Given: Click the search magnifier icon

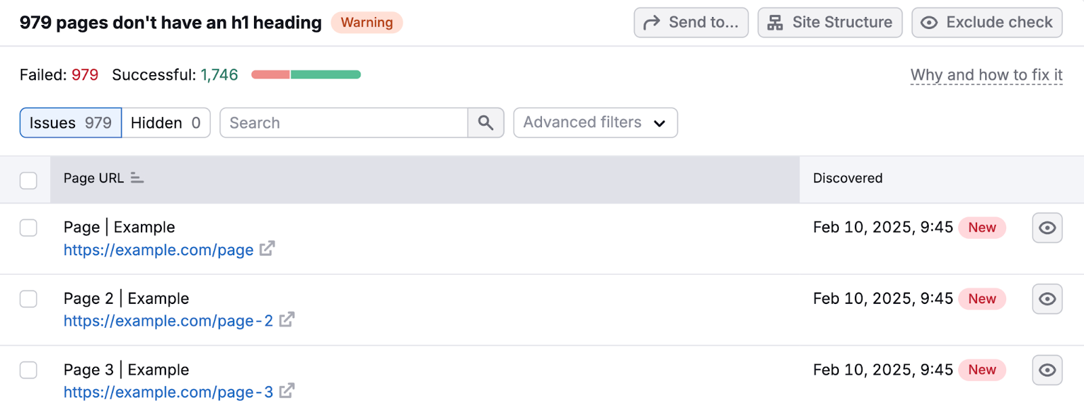Looking at the screenshot, I should tap(485, 123).
